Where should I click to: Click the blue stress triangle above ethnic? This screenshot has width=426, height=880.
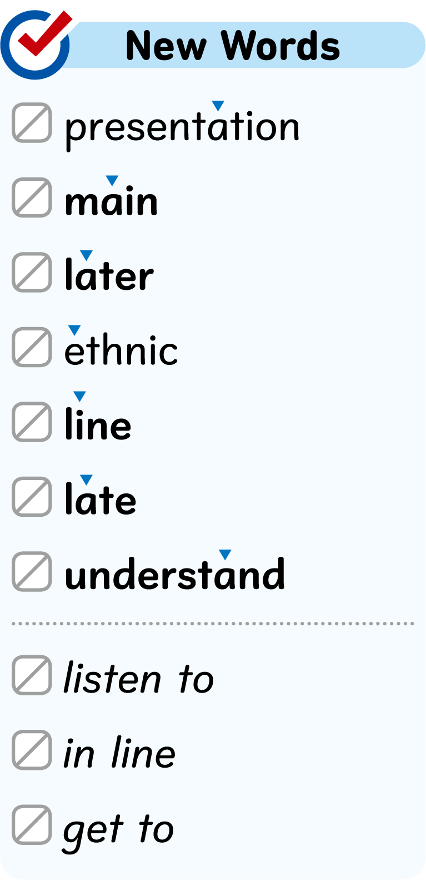click(x=74, y=330)
